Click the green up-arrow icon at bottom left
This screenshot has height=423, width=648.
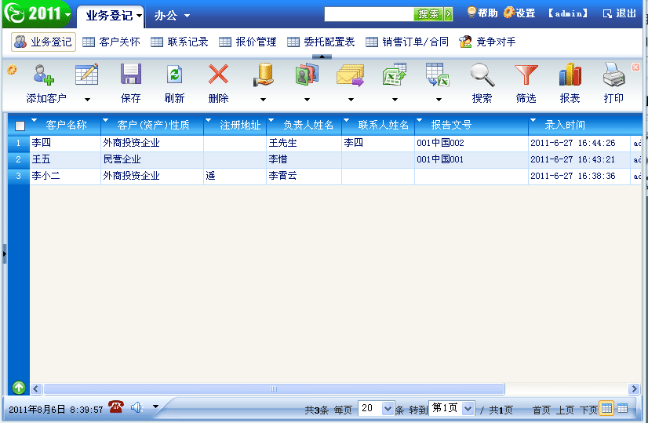[19, 388]
